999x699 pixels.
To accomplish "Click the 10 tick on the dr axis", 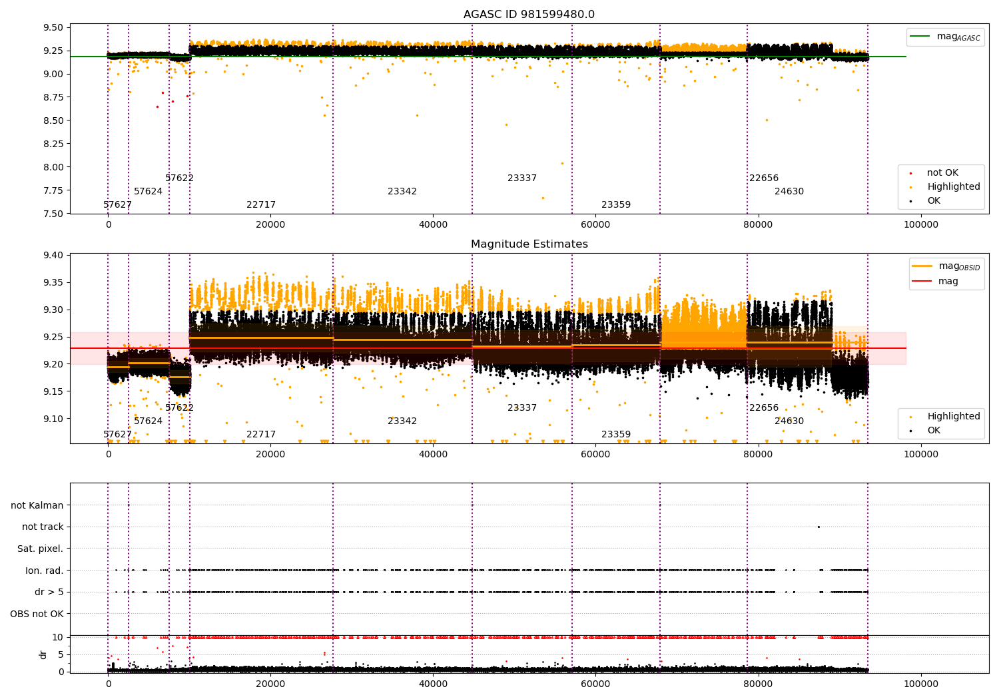I will click(x=58, y=637).
